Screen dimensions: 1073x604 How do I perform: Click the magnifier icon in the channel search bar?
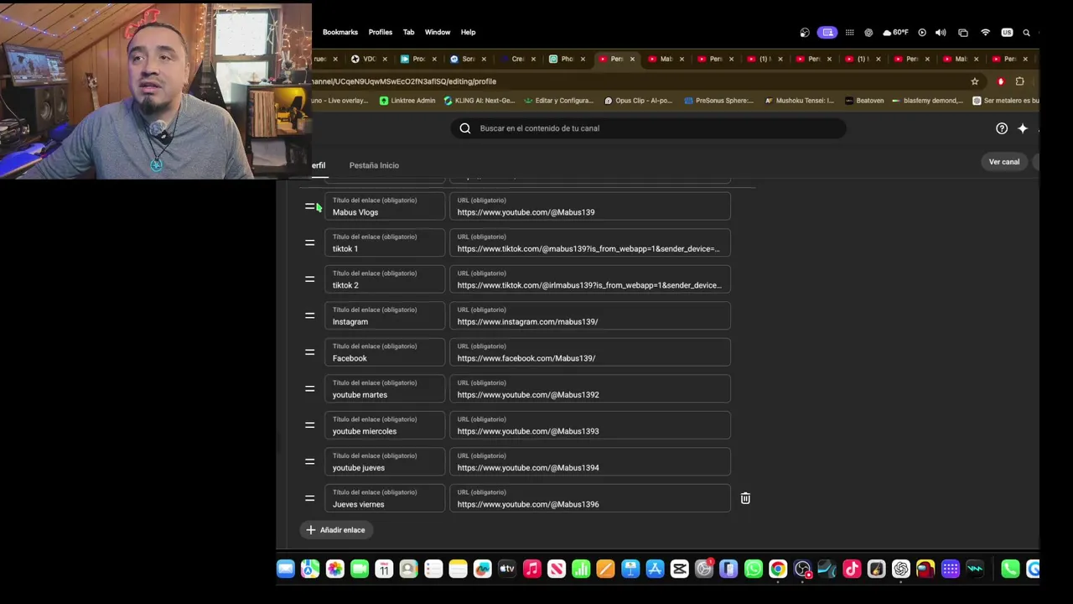tap(465, 128)
